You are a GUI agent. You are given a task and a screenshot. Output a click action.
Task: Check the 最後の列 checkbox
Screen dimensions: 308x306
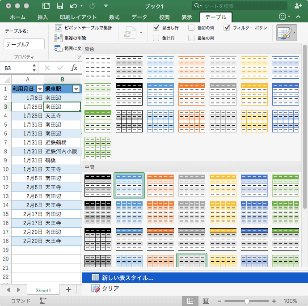[x=191, y=38]
